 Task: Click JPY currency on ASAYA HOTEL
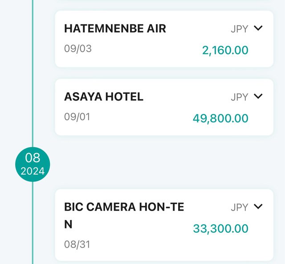point(239,97)
